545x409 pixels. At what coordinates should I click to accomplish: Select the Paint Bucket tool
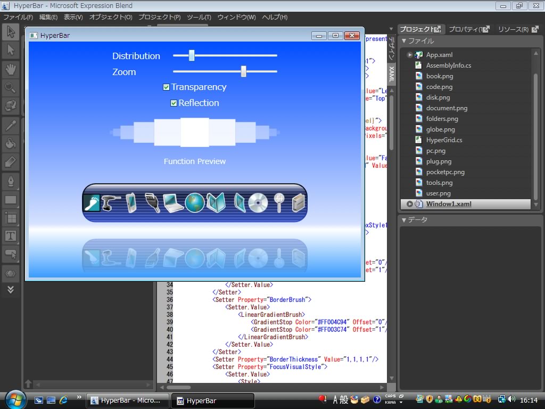click(x=11, y=143)
